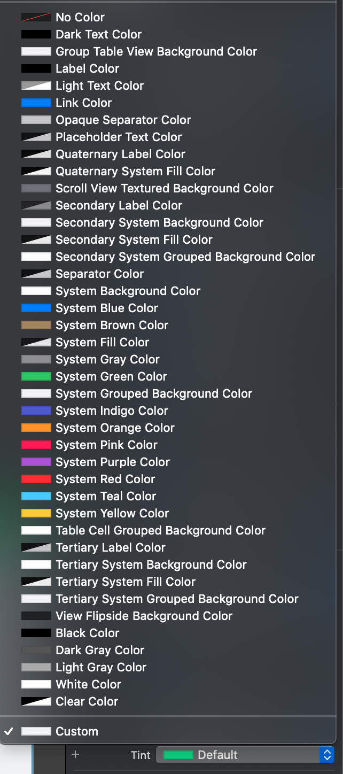Pick the System Brown Color swatch
Viewport: 343px width, 774px height.
[x=36, y=325]
